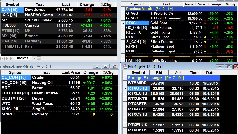Click horizontal scrollbar right arrow in Indices window
Screen dimensions: 238x134
click(x=115, y=58)
